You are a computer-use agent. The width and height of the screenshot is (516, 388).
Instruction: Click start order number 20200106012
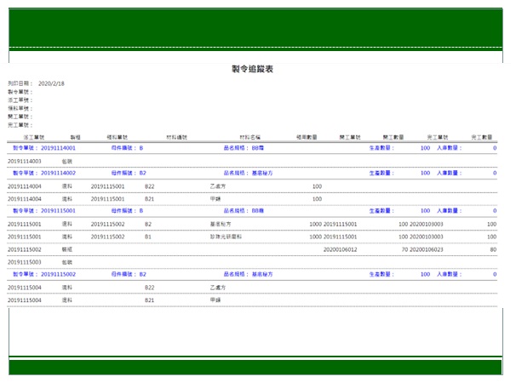(340, 249)
